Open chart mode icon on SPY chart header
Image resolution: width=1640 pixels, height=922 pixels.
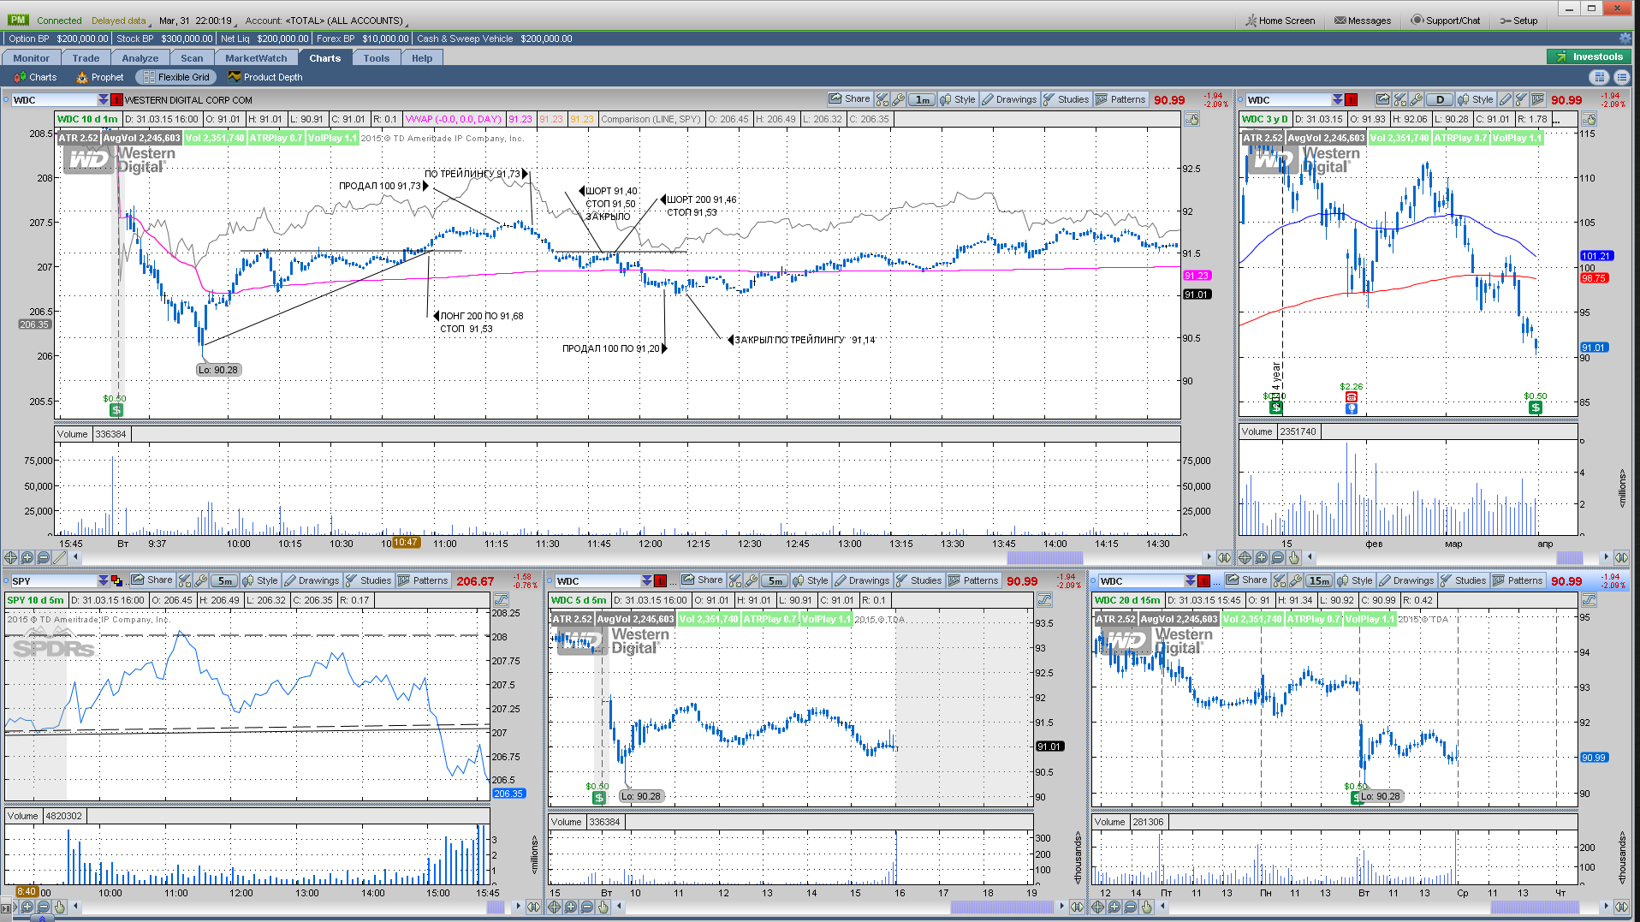502,600
